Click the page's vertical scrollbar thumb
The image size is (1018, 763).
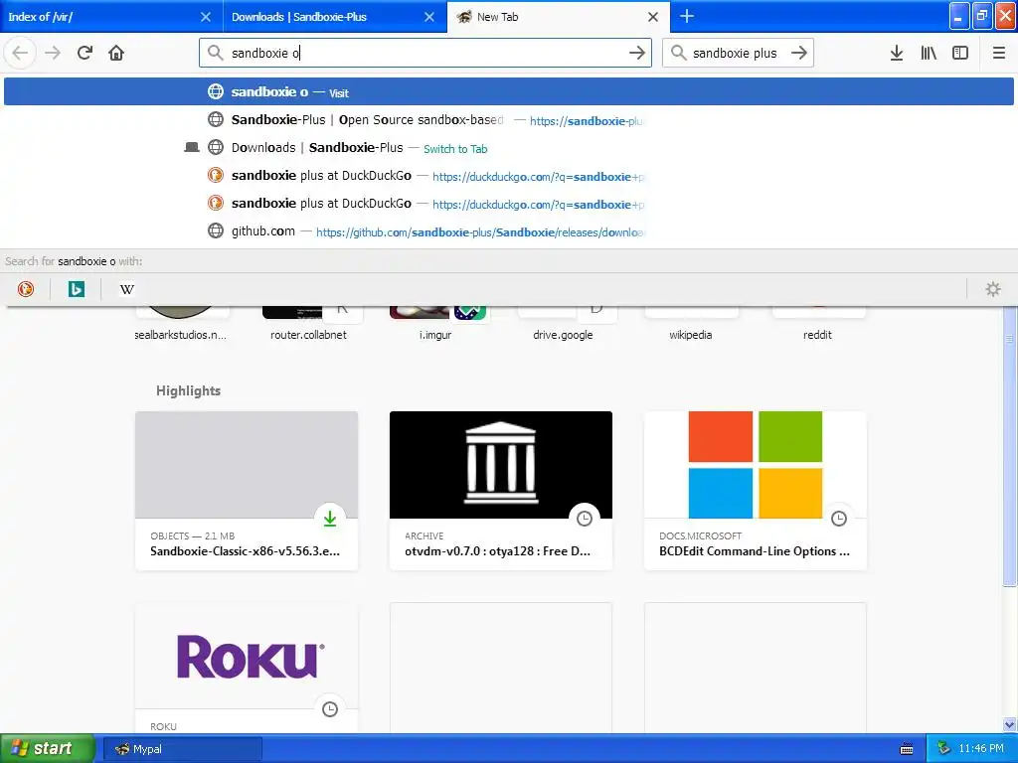pyautogui.click(x=1010, y=448)
